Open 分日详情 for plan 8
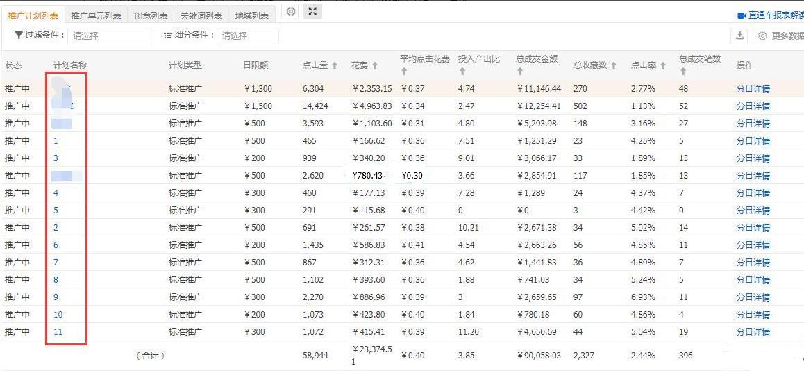Viewport: 804px width, 371px height. pos(753,280)
